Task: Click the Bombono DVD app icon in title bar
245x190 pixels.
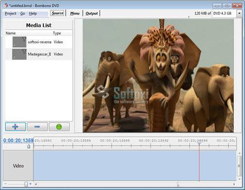Action: click(6, 5)
